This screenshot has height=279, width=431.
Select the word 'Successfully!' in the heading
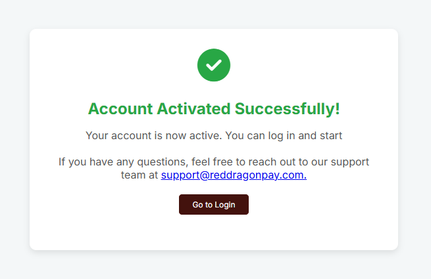[288, 108]
